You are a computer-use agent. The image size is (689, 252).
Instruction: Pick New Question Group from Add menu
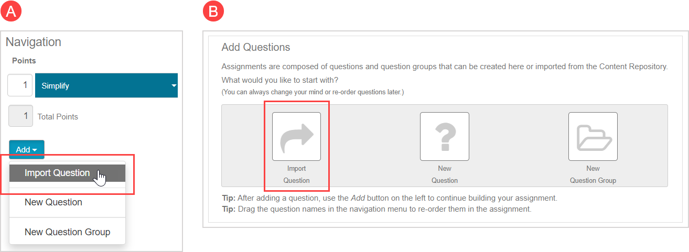point(67,232)
